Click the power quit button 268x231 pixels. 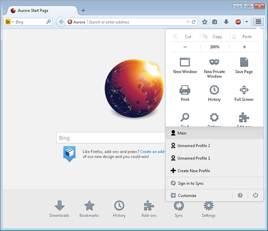tap(256, 195)
